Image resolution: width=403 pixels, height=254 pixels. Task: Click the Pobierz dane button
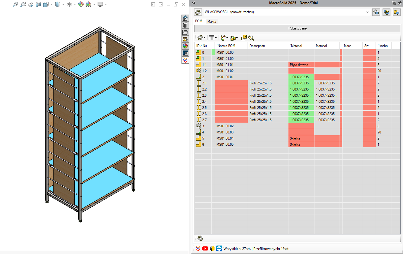tap(297, 28)
